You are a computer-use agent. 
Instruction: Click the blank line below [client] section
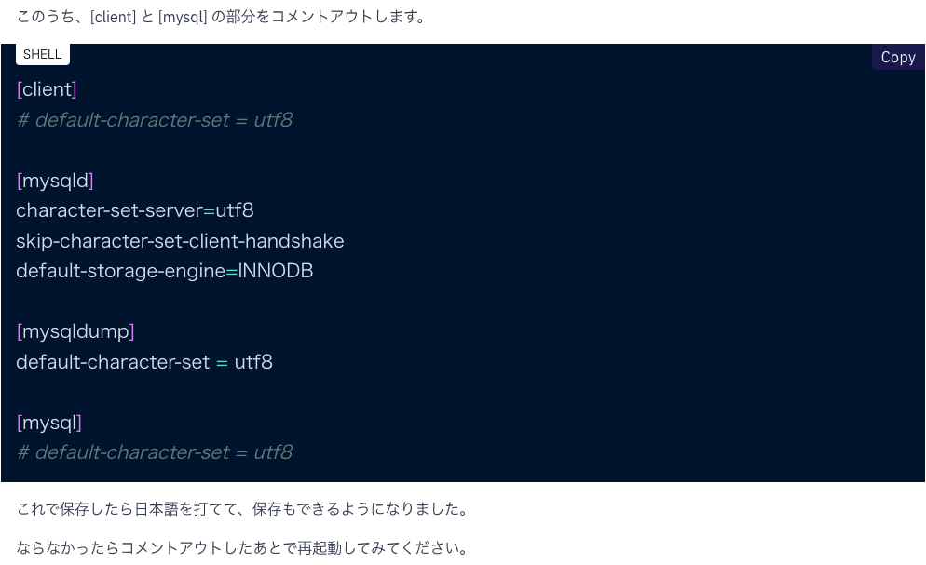(462, 151)
